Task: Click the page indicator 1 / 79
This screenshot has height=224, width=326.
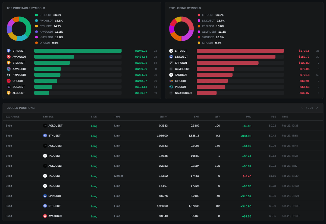Action: click(309, 108)
